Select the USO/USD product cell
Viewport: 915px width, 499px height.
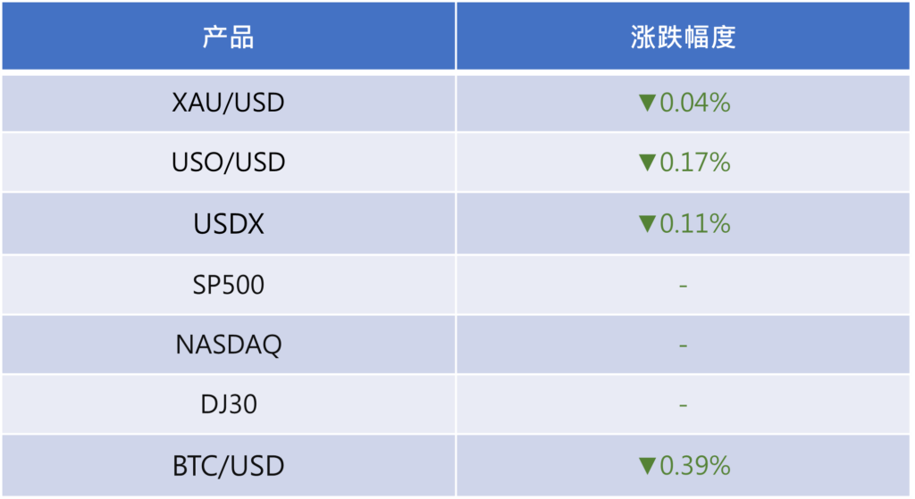[228, 163]
